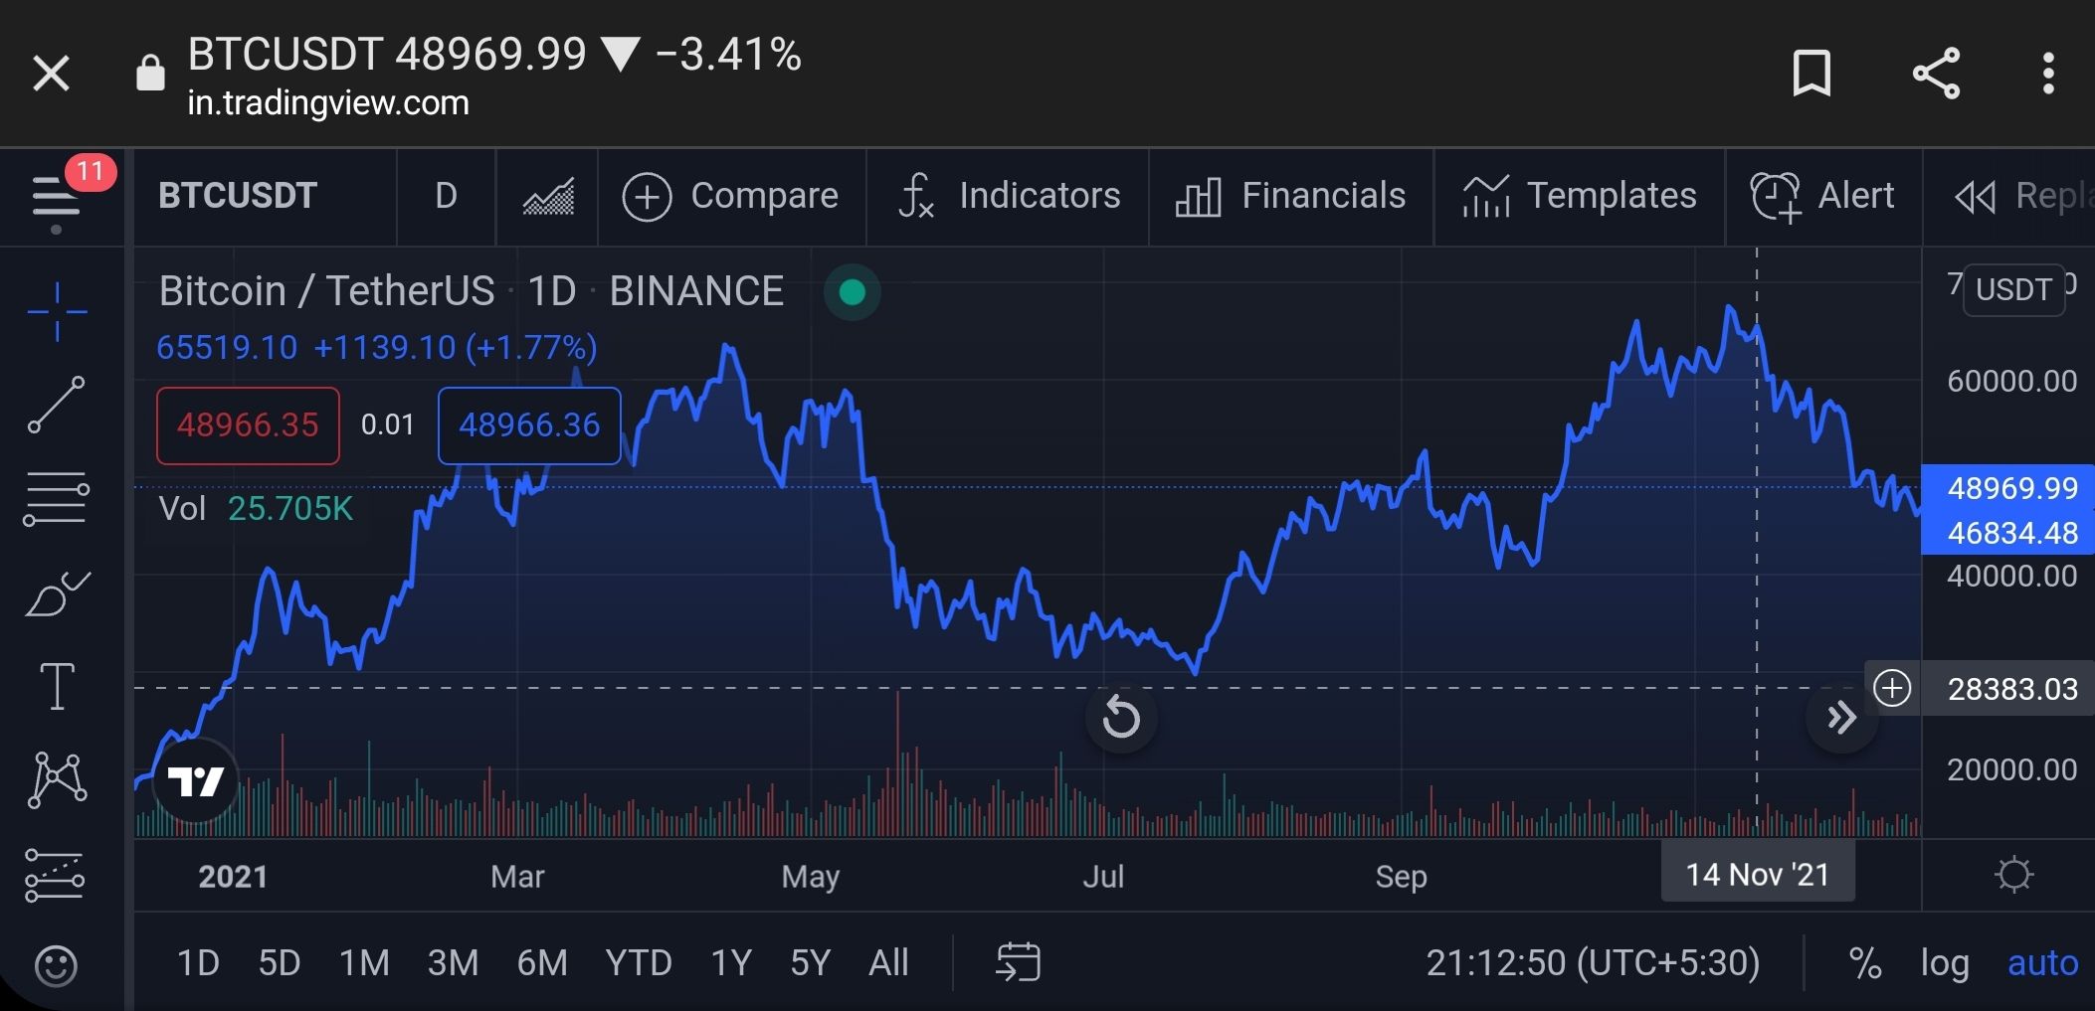Viewport: 2095px width, 1011px height.
Task: Click the in.tradingview.com URL
Action: [328, 103]
